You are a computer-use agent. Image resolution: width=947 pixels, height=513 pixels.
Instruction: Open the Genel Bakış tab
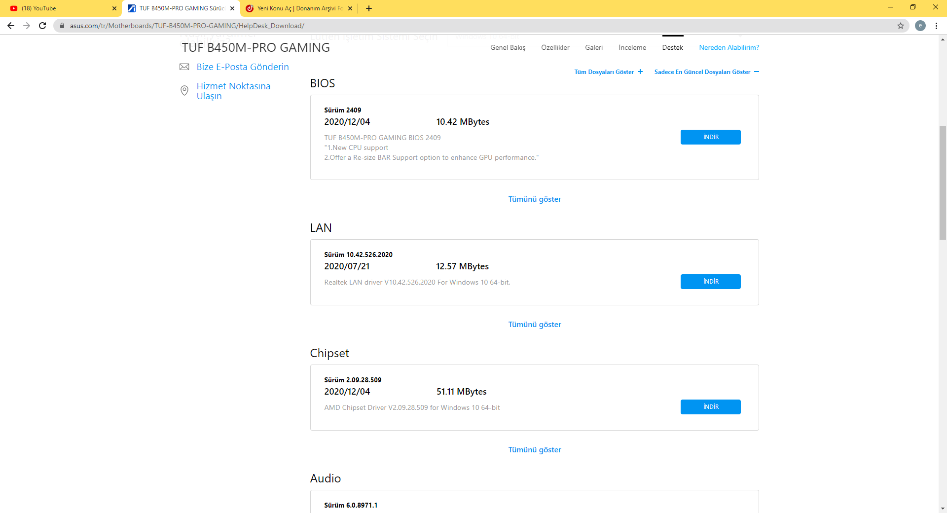[508, 47]
